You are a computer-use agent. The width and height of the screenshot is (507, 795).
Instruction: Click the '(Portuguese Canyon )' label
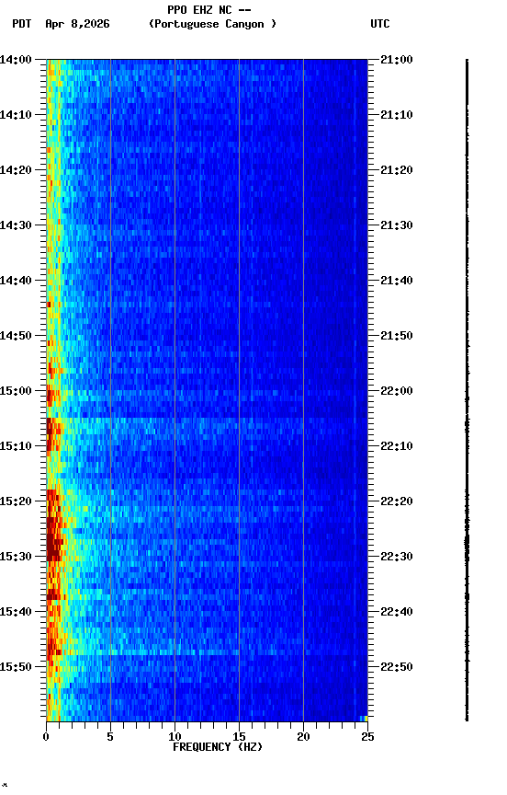point(212,24)
